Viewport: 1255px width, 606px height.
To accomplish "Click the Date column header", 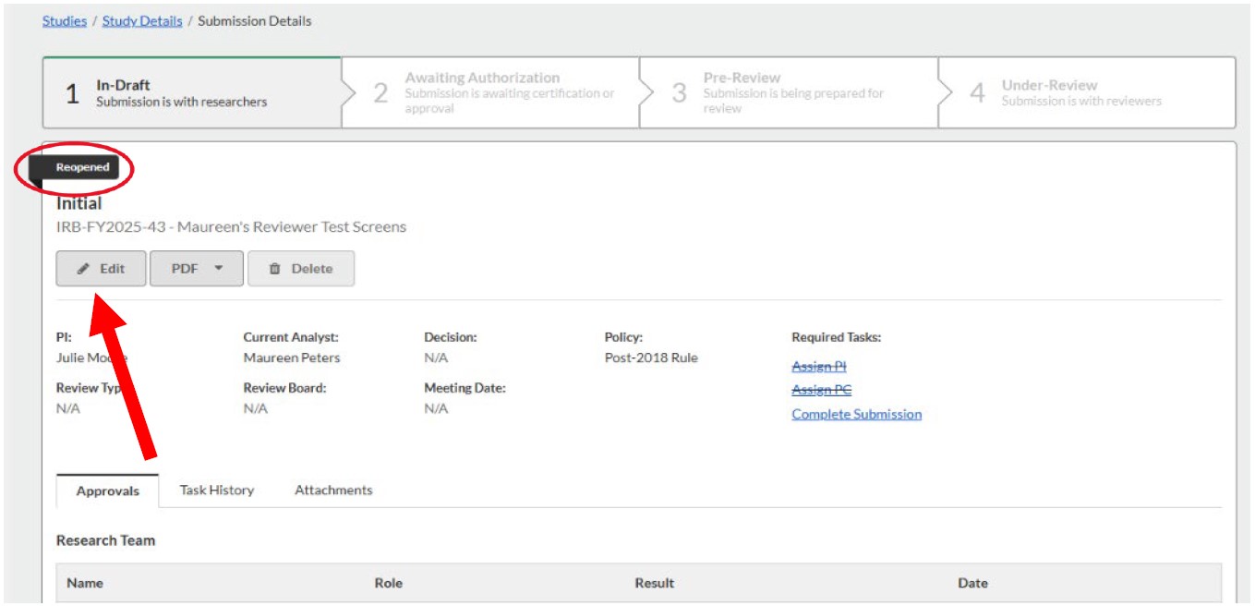I will (972, 583).
